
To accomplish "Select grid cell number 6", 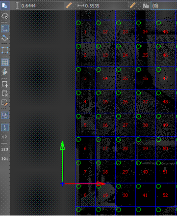I will pos(85,149).
